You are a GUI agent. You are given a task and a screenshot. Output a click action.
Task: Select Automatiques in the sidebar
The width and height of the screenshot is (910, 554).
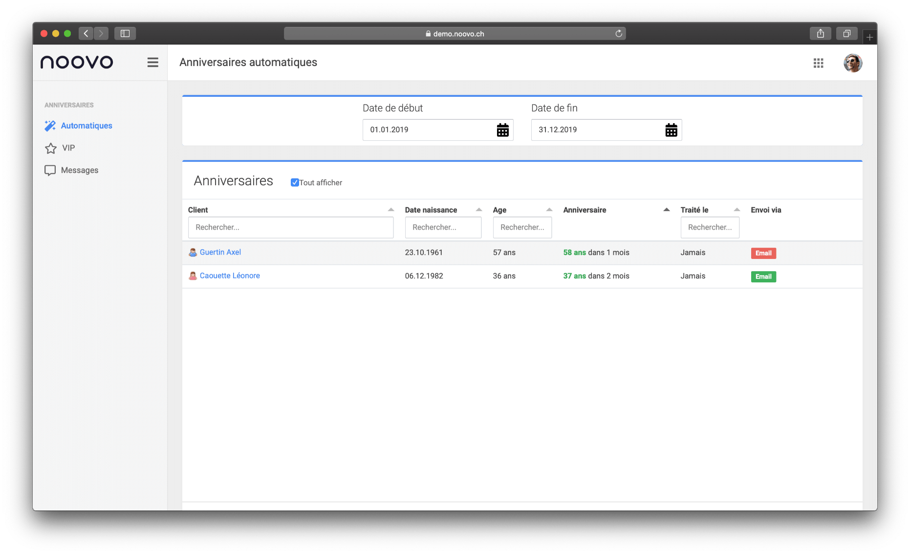tap(87, 126)
